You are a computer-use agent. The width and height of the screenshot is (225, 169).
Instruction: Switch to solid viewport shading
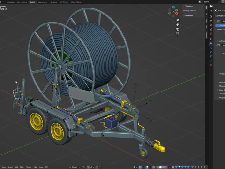pos(160,167)
